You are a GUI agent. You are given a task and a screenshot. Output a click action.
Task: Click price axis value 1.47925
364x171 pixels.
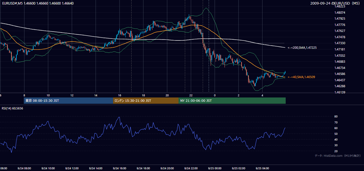(x=340, y=19)
